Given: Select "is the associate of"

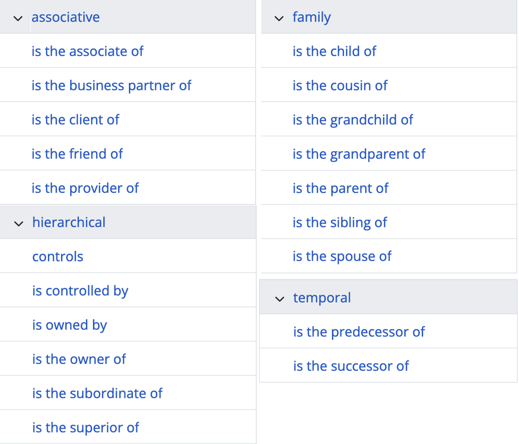Looking at the screenshot, I should coord(87,51).
